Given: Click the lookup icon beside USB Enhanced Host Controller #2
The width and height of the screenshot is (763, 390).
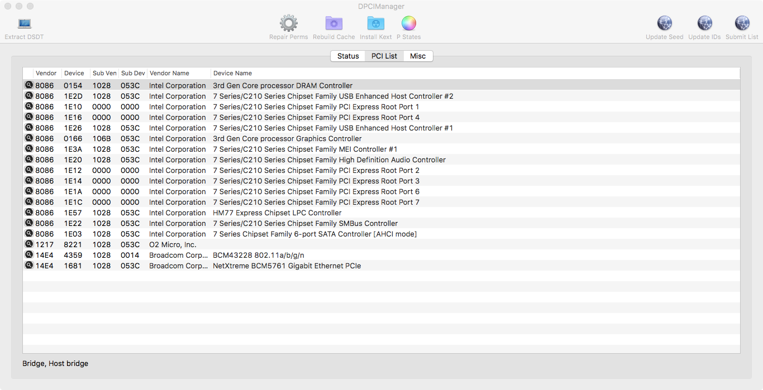Looking at the screenshot, I should point(29,95).
